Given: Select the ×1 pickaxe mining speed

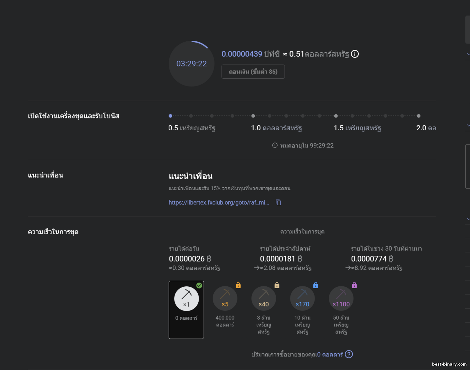Looking at the screenshot, I should point(186,299).
